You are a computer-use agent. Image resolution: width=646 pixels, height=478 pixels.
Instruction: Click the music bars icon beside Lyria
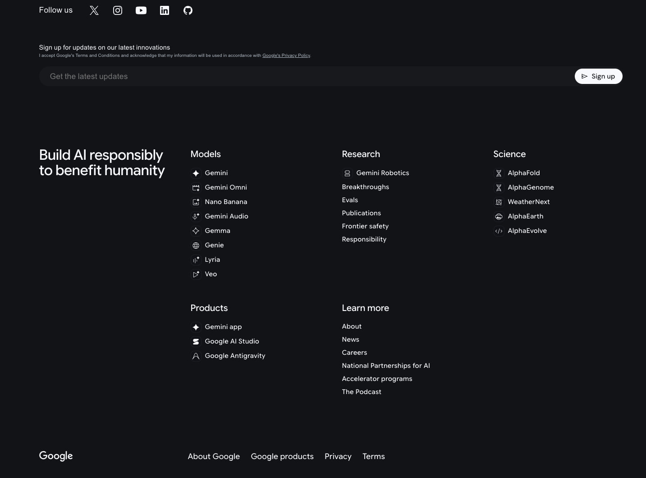196,260
